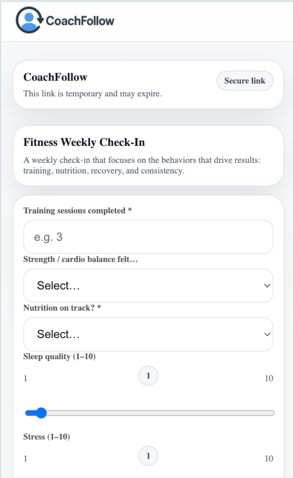This screenshot has width=293, height=478.
Task: Open the Strength / cardio balance dropdown
Action: coord(148,286)
